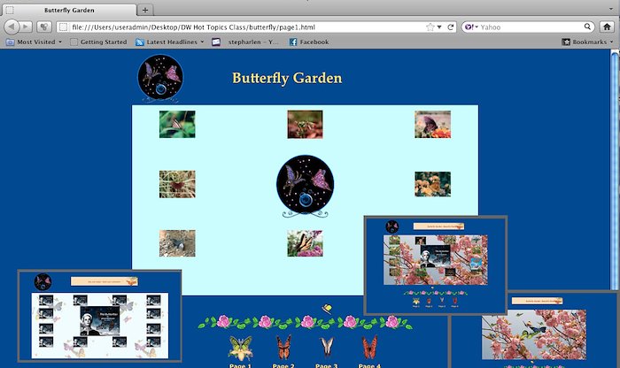Open the Bookmarks menu at the far right
This screenshot has width=620, height=368.
588,42
